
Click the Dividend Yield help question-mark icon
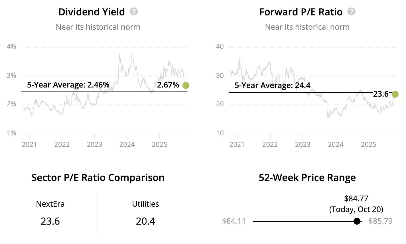tap(134, 12)
